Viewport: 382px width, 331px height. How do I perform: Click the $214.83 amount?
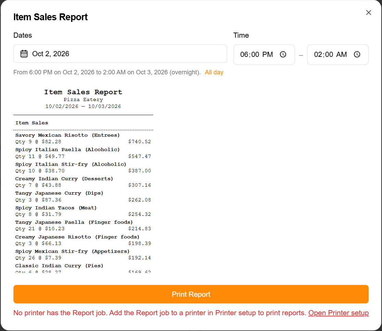pyautogui.click(x=139, y=229)
